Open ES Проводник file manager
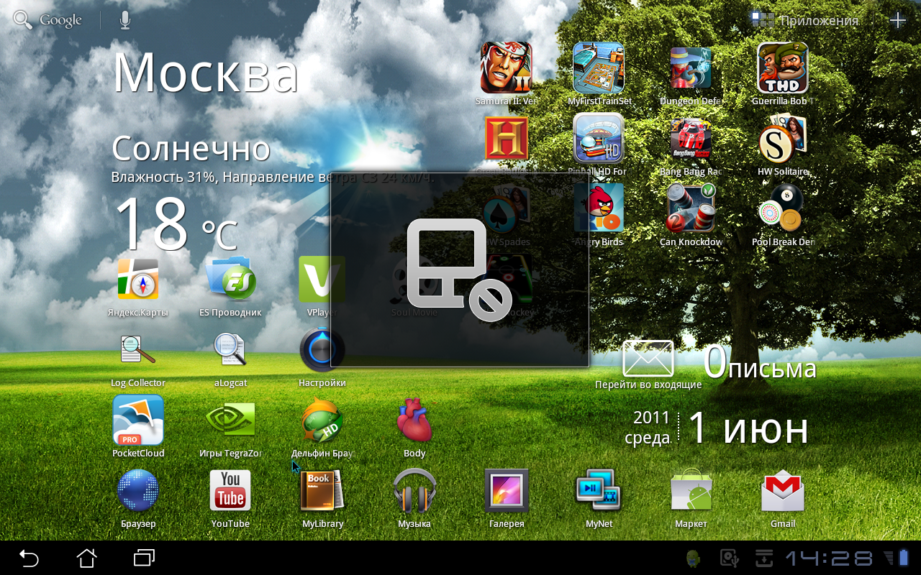The height and width of the screenshot is (575, 921). 230,280
